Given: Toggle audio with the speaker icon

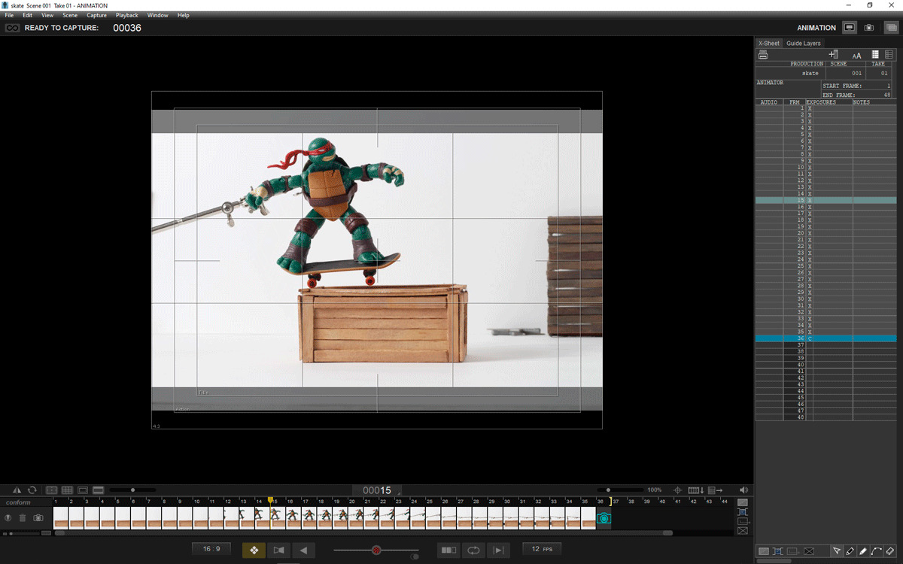Looking at the screenshot, I should [x=744, y=490].
